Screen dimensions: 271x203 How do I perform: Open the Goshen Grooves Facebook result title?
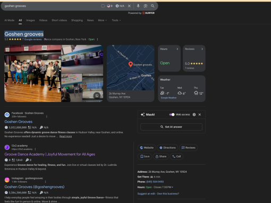pos(19,122)
